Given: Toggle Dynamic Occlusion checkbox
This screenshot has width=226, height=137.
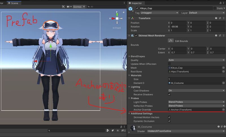Looking at the screenshot, I should [169, 121].
